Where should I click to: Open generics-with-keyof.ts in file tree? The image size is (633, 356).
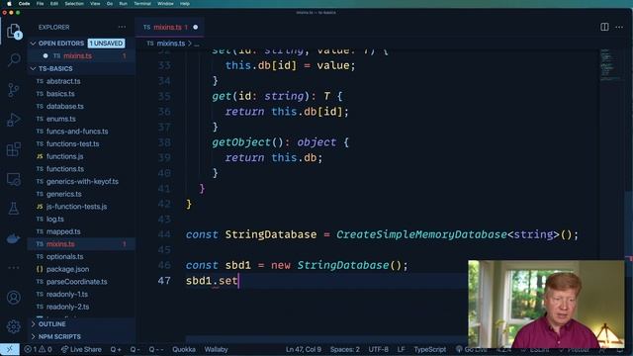[82, 181]
